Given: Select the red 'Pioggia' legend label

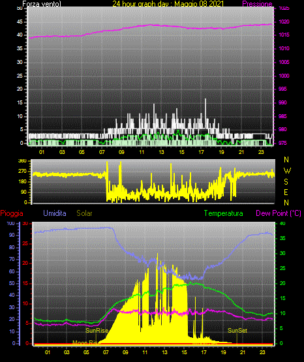Looking at the screenshot, I should [12, 213].
